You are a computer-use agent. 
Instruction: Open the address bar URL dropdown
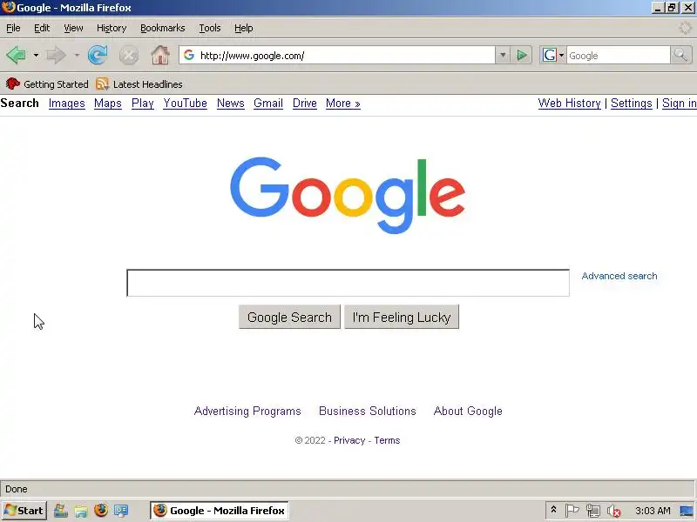coord(503,56)
